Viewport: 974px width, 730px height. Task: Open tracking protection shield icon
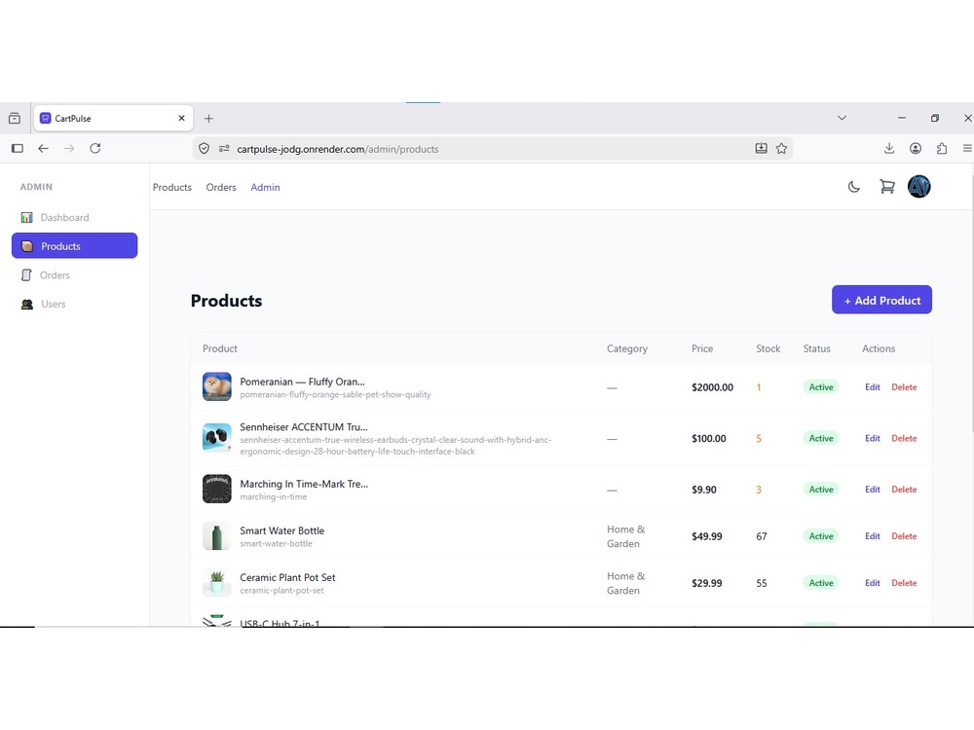(x=204, y=148)
